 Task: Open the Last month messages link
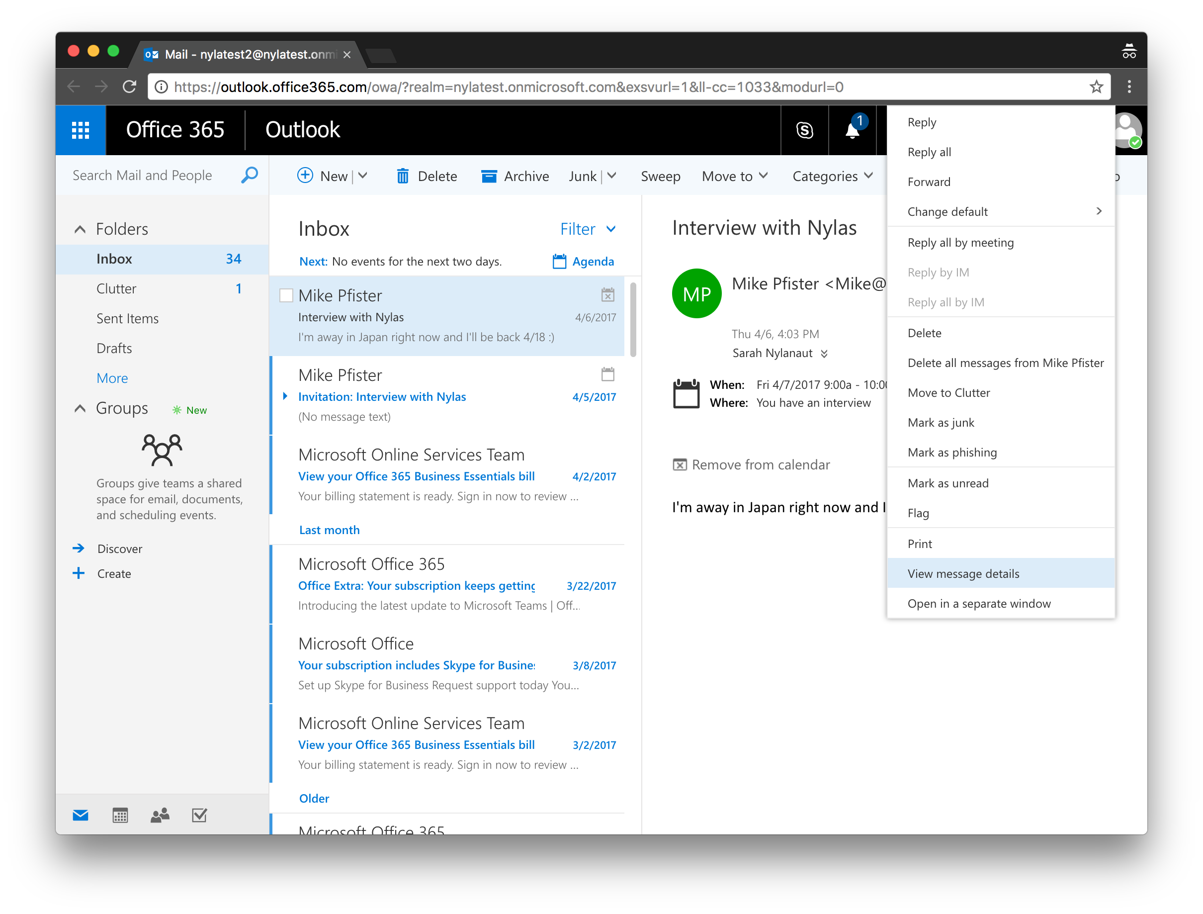point(329,530)
